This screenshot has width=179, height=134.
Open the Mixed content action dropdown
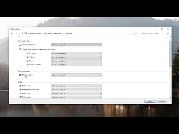coord(76,65)
